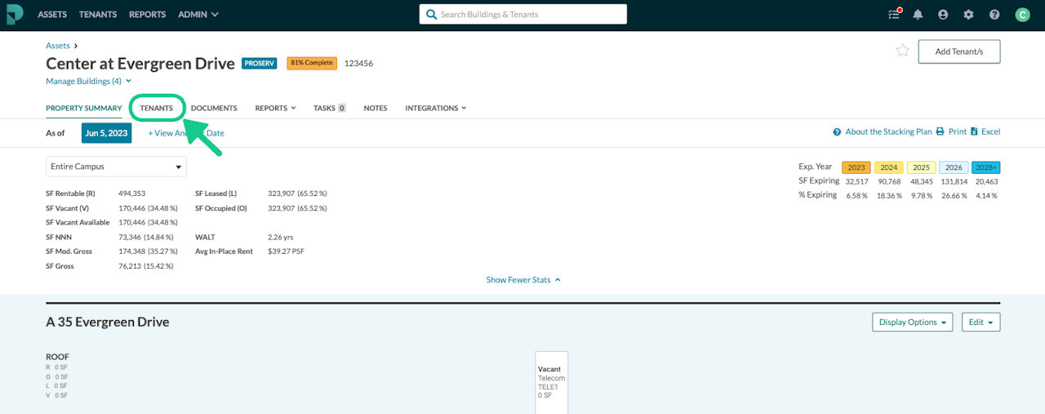1045x414 pixels.
Task: Collapse stats with Show Fewer Stats
Action: click(x=523, y=279)
